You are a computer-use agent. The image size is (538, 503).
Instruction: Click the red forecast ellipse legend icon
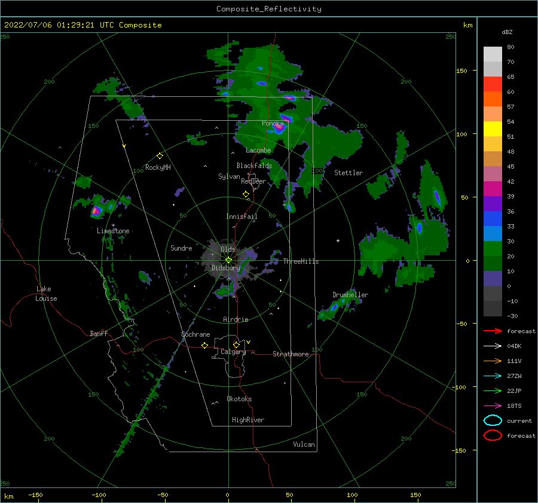click(493, 435)
